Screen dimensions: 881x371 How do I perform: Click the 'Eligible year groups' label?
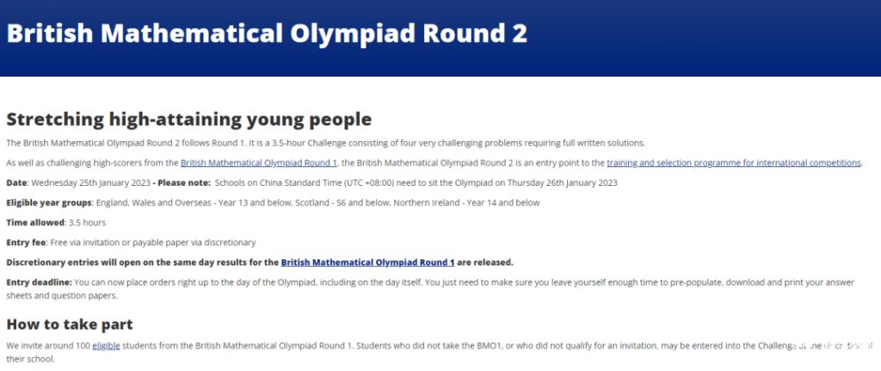click(x=49, y=203)
